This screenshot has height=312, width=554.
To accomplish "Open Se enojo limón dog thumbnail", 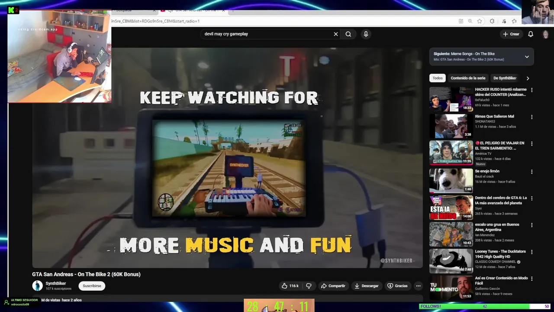I will pos(451,180).
